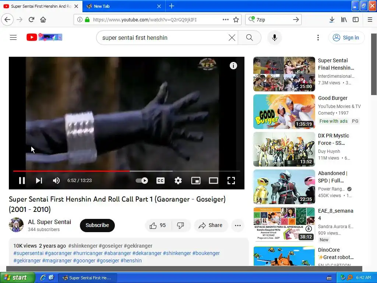Open AL Super Sentai channel name

click(x=50, y=222)
